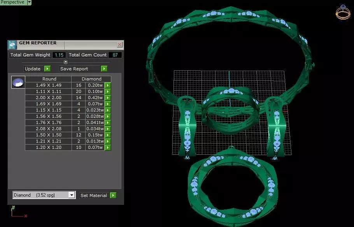Image resolution: width=354 pixels, height=227 pixels.
Task: Click the 0.034tw weight cell
Action: click(x=95, y=129)
